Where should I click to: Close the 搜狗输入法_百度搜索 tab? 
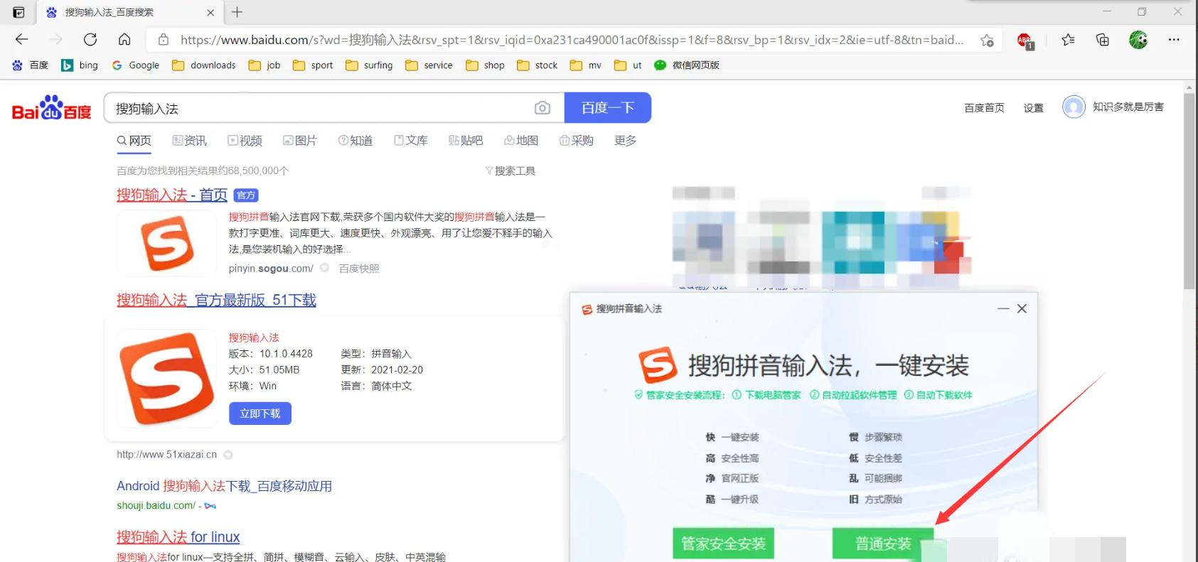[210, 13]
